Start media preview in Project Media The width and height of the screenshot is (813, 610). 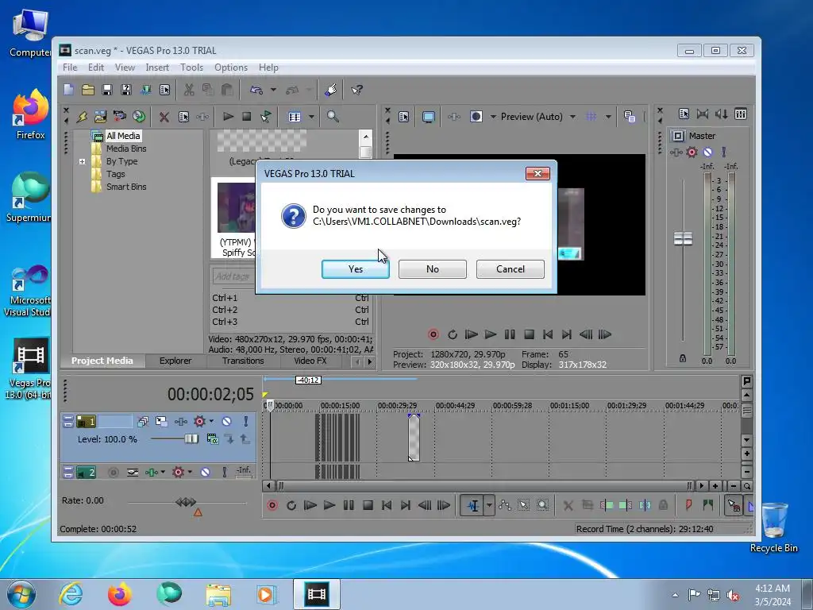pos(228,116)
